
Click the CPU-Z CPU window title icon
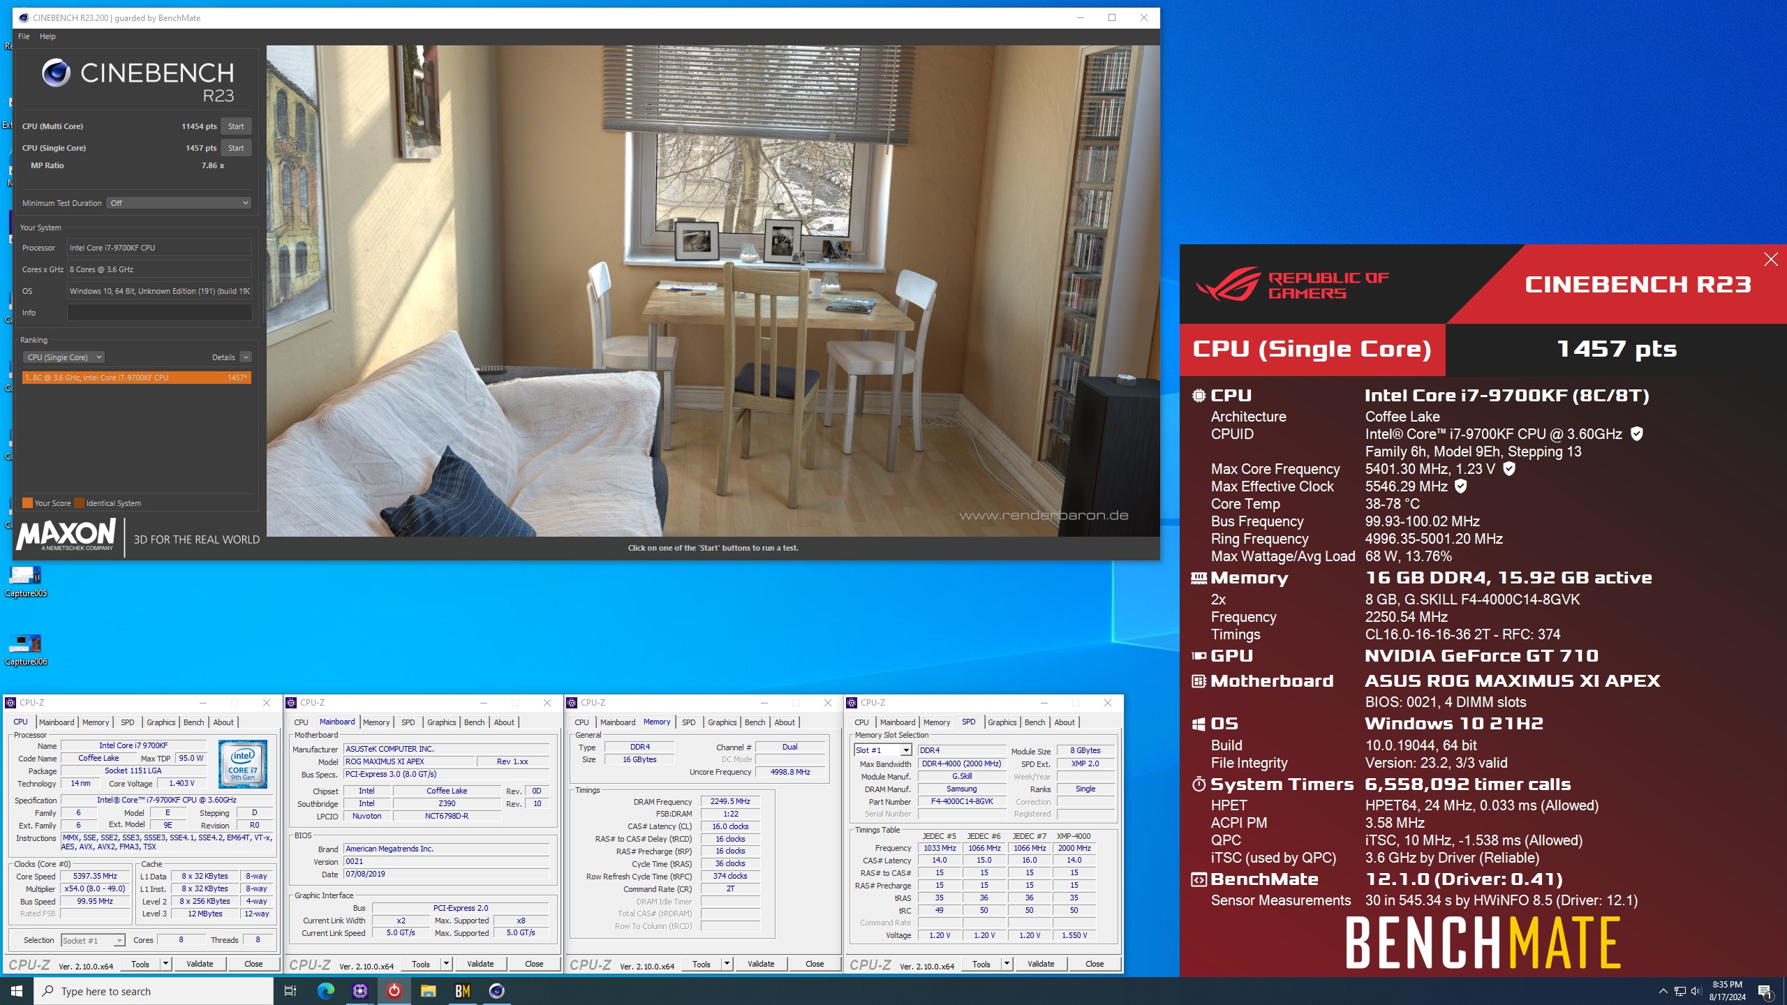[11, 703]
